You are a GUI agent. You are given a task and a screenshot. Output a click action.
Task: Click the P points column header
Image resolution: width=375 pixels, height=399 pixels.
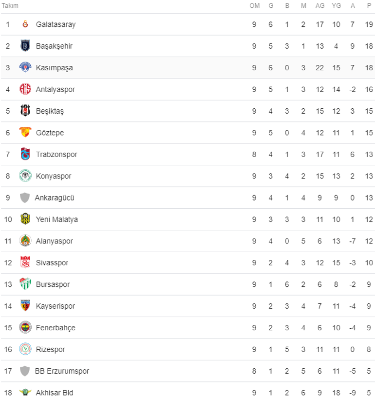[x=369, y=6]
